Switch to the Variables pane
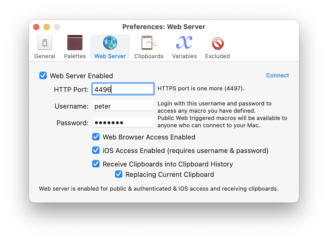Viewport: 328px width, 241px height. click(184, 47)
